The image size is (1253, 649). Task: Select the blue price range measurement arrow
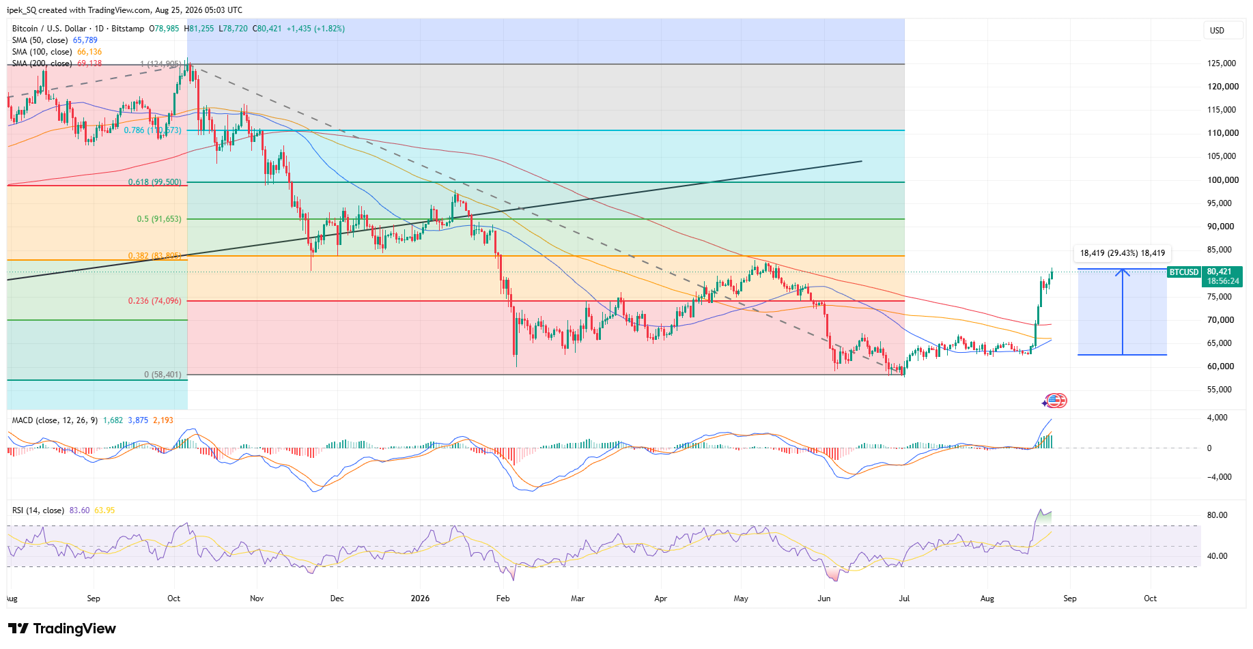(1123, 312)
